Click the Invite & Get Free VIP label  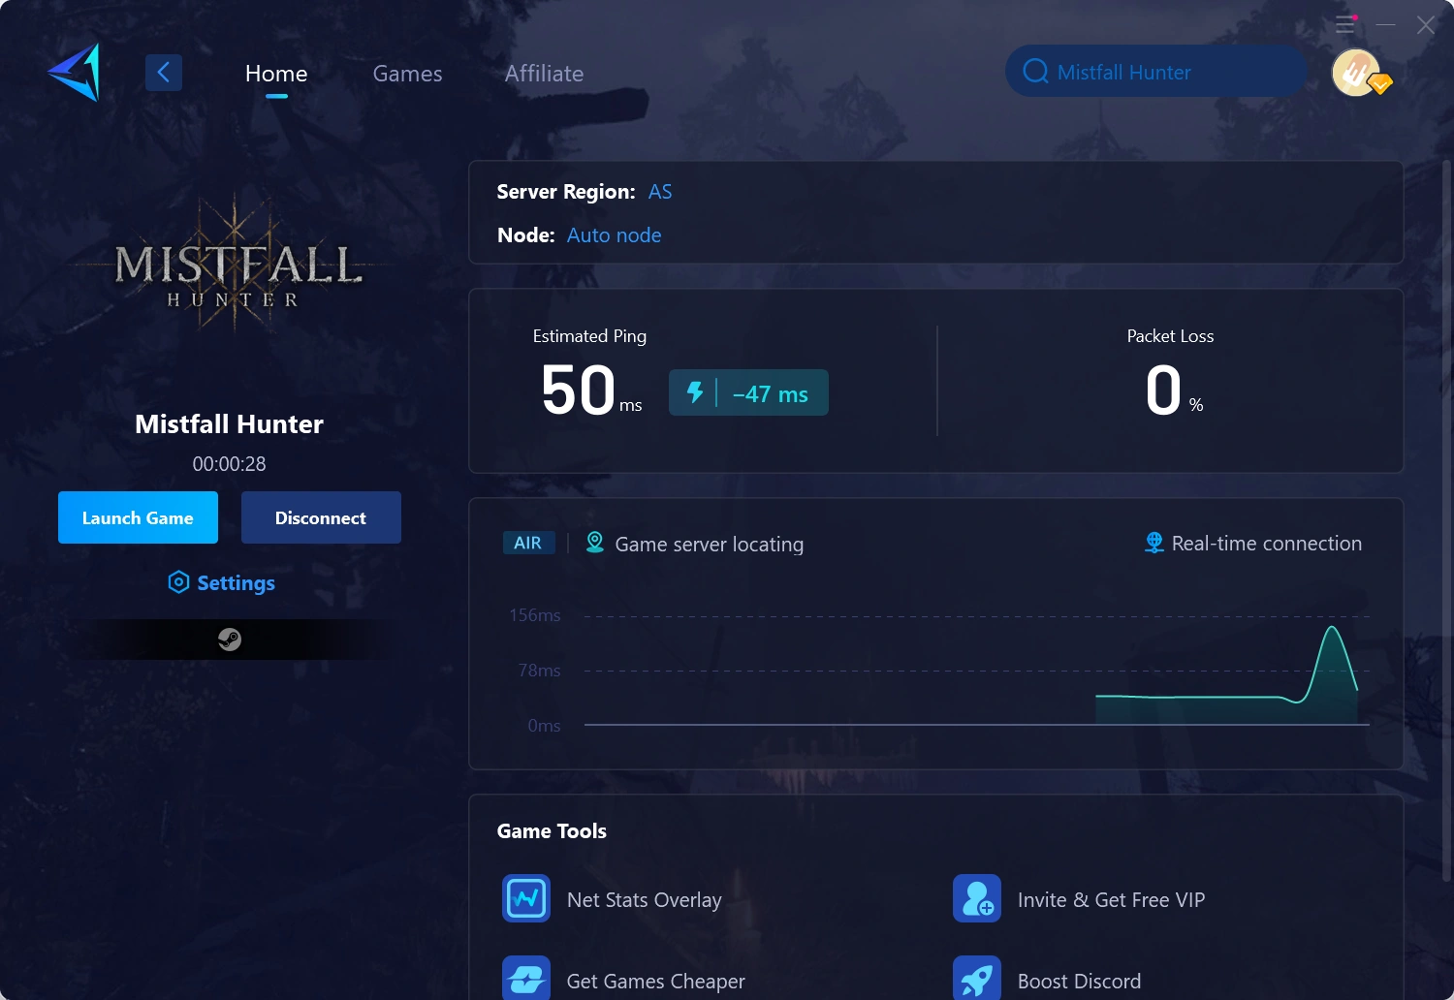(1111, 900)
